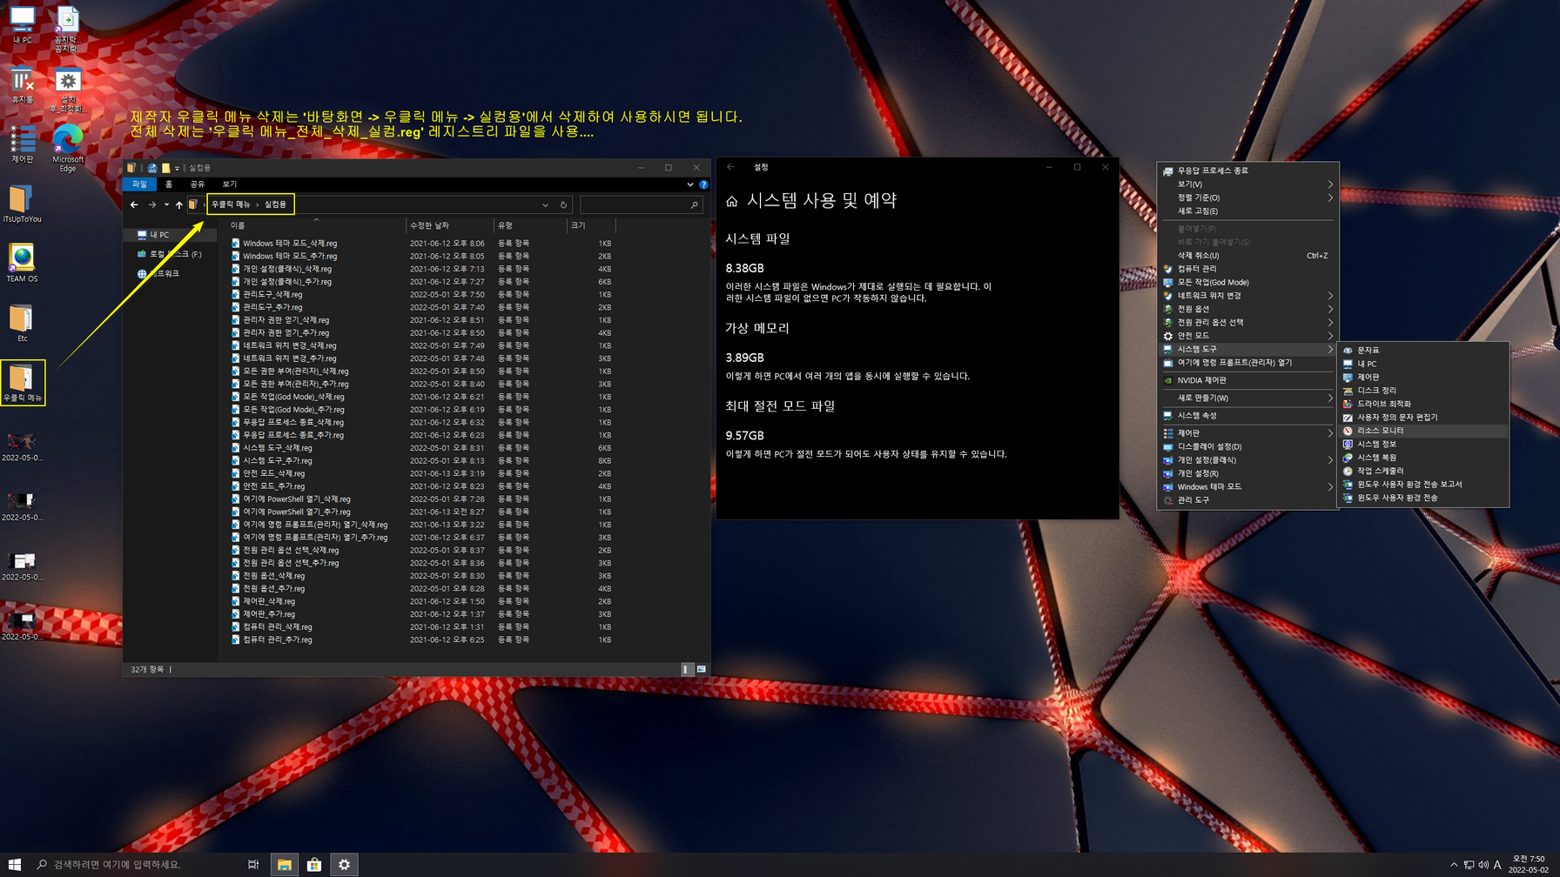The image size is (1560, 877).
Task: Choose 디스플레이 설정(D) in context menu
Action: tap(1247, 446)
